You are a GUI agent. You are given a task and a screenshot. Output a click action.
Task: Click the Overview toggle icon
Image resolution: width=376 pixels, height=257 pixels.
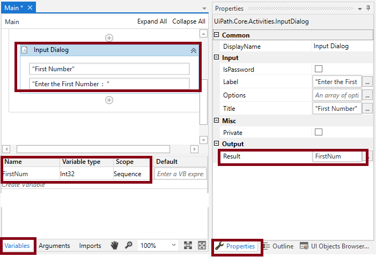(202, 245)
